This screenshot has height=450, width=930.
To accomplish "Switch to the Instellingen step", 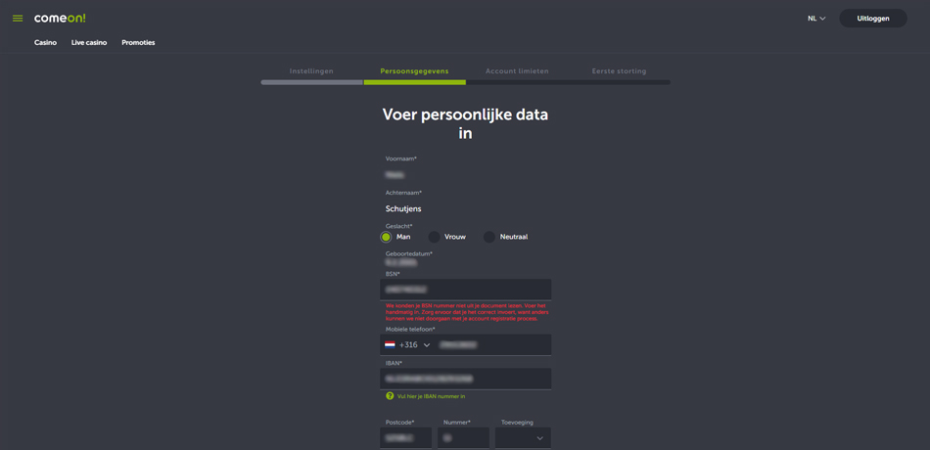I will click(x=311, y=71).
